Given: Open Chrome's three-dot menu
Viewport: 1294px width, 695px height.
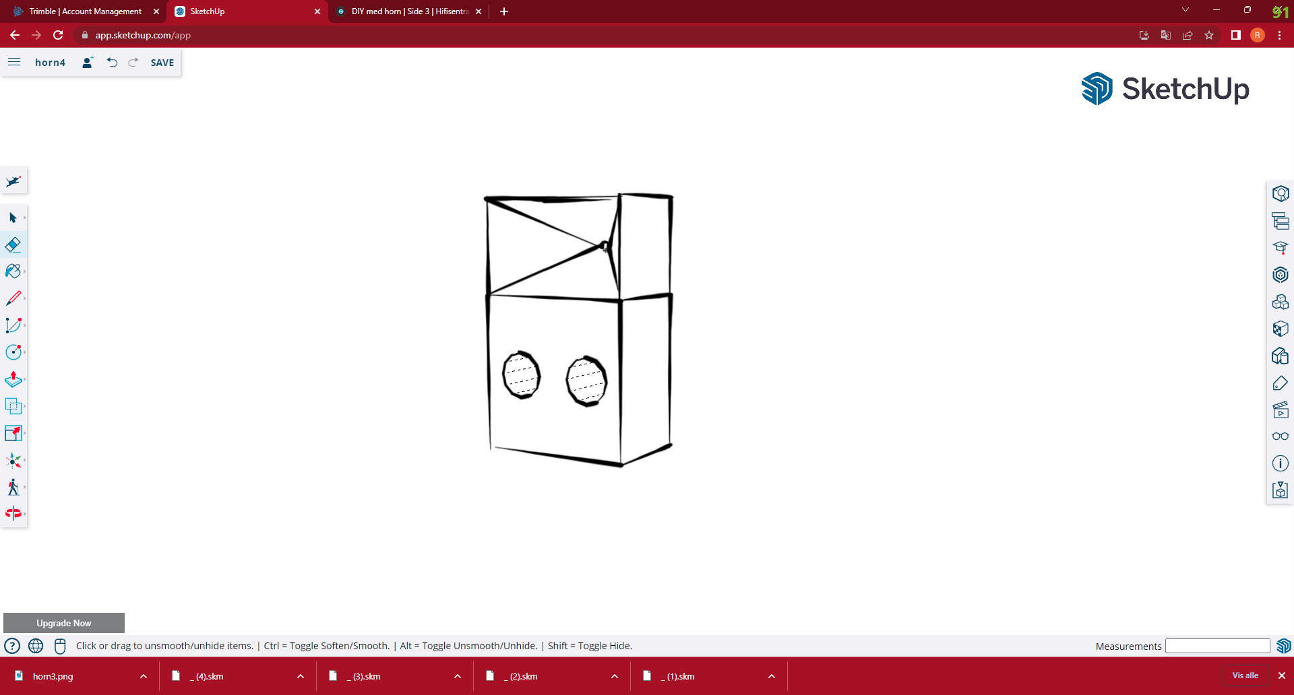Looking at the screenshot, I should click(x=1279, y=35).
